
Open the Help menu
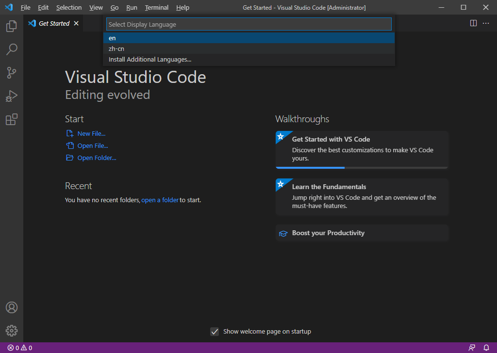[182, 7]
